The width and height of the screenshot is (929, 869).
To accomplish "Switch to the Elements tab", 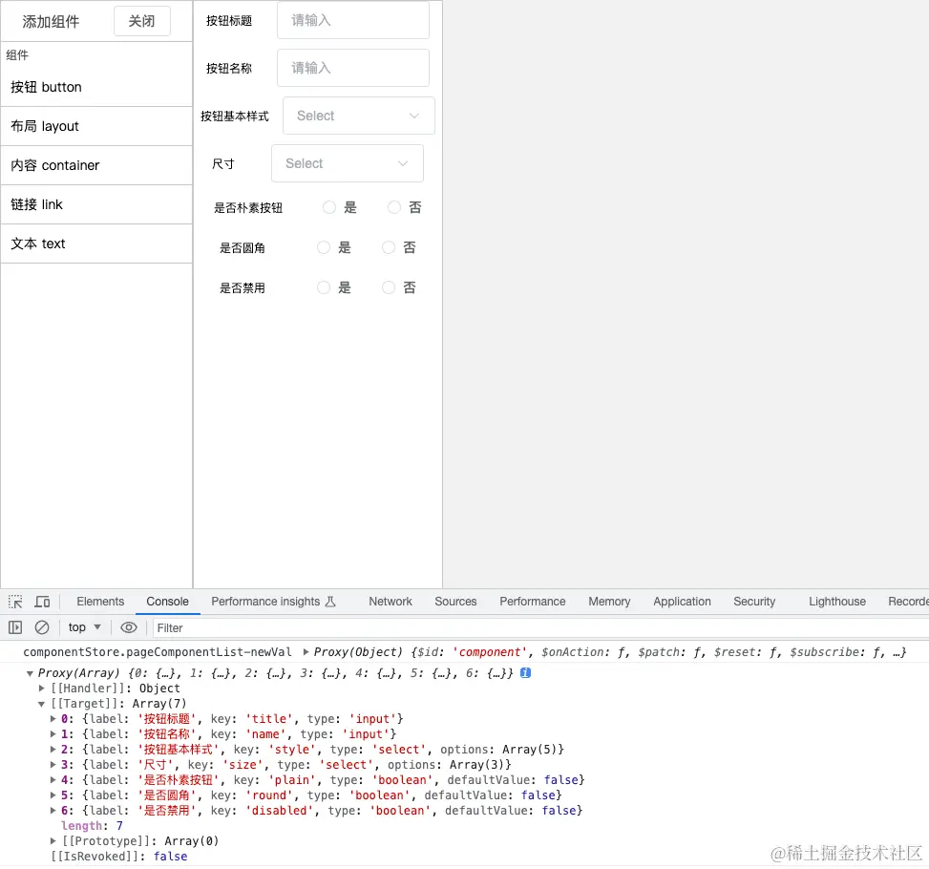I will click(x=100, y=602).
